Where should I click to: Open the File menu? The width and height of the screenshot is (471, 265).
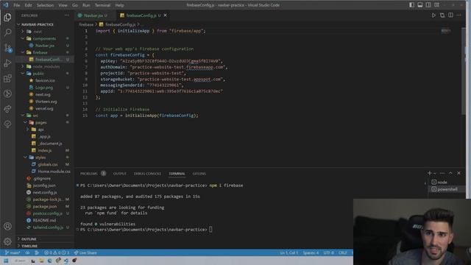pyautogui.click(x=16, y=5)
